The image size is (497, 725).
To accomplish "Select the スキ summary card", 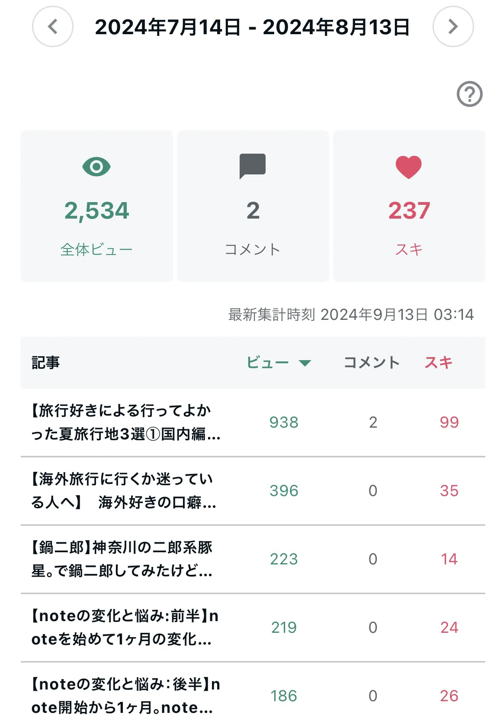I will click(x=409, y=206).
